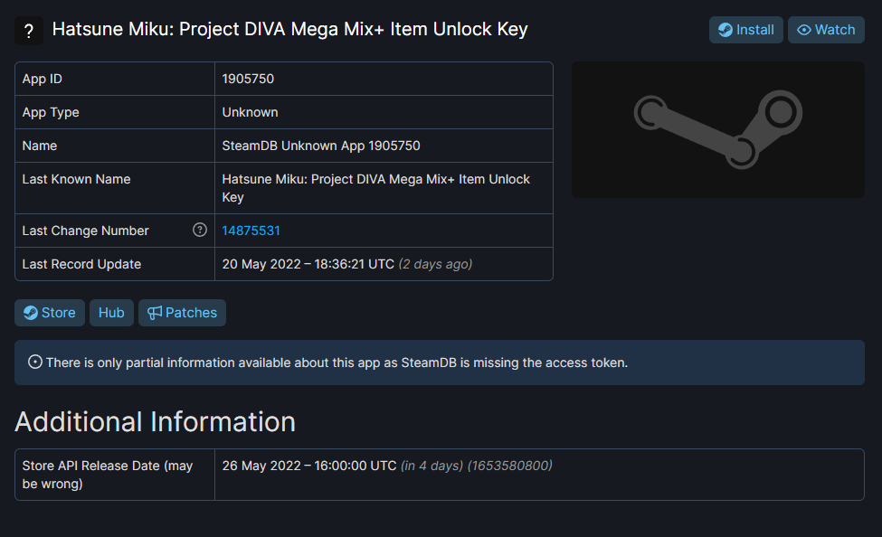882x537 pixels.
Task: Click the page title Hatsune Miku heading
Action: point(289,29)
